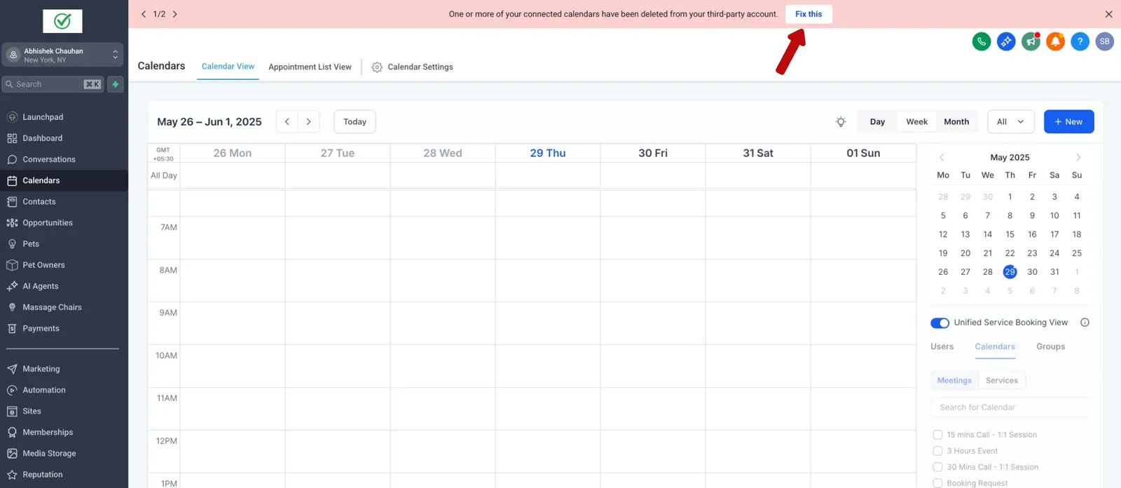Open the megaphone announcements icon
This screenshot has height=488, width=1121.
point(1031,41)
